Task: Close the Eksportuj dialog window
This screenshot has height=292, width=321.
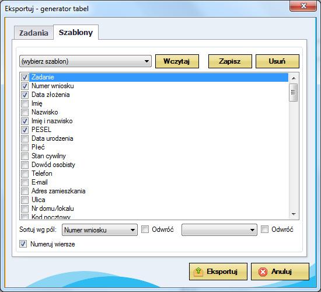Action: click(303, 6)
